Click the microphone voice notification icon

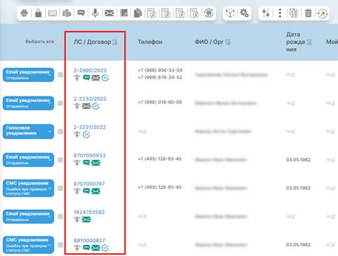tap(95, 13)
